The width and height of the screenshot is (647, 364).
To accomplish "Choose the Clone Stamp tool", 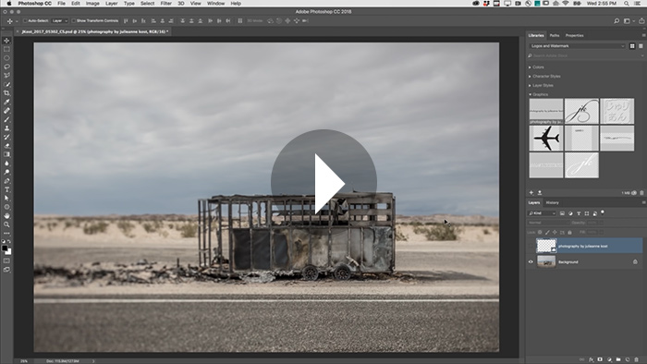I will [x=6, y=128].
